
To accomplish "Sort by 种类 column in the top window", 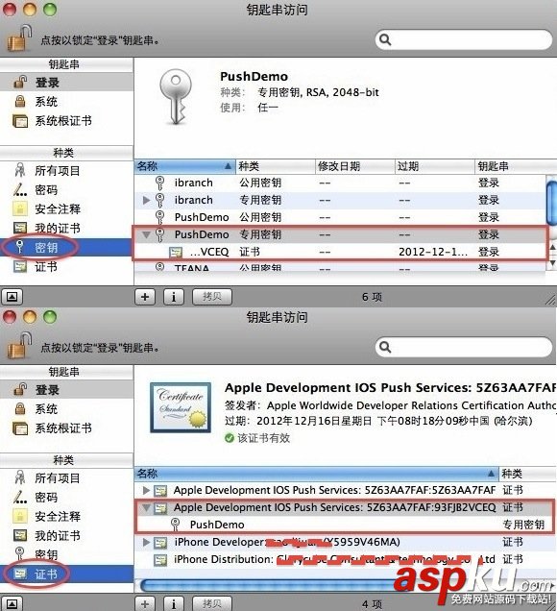I will click(x=275, y=166).
